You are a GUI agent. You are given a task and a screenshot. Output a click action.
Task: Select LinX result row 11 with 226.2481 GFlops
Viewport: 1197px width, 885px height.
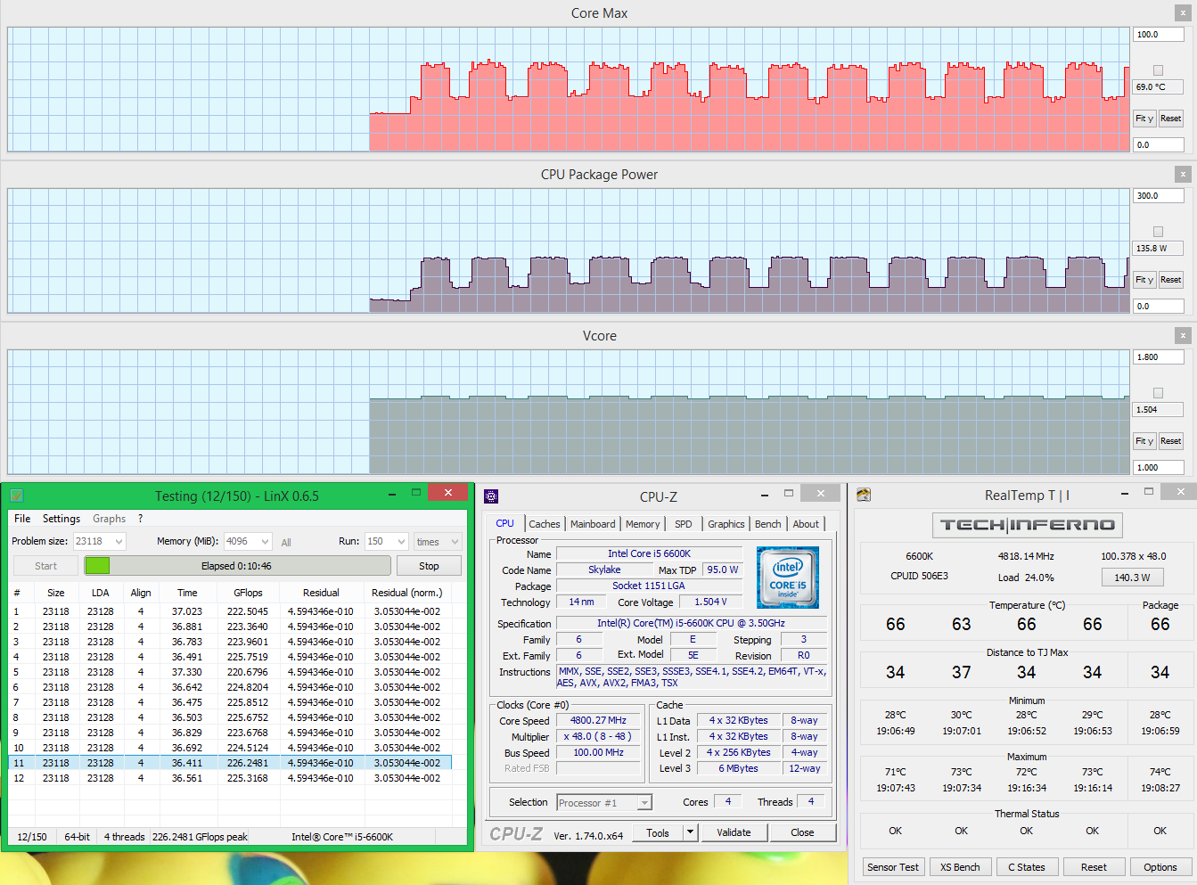(x=231, y=763)
